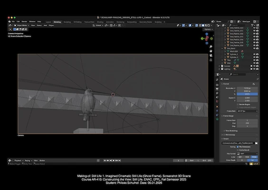Viewport: 268px width, 190px height.
Task: Toggle viewport overlays
Action: (x=190, y=25)
